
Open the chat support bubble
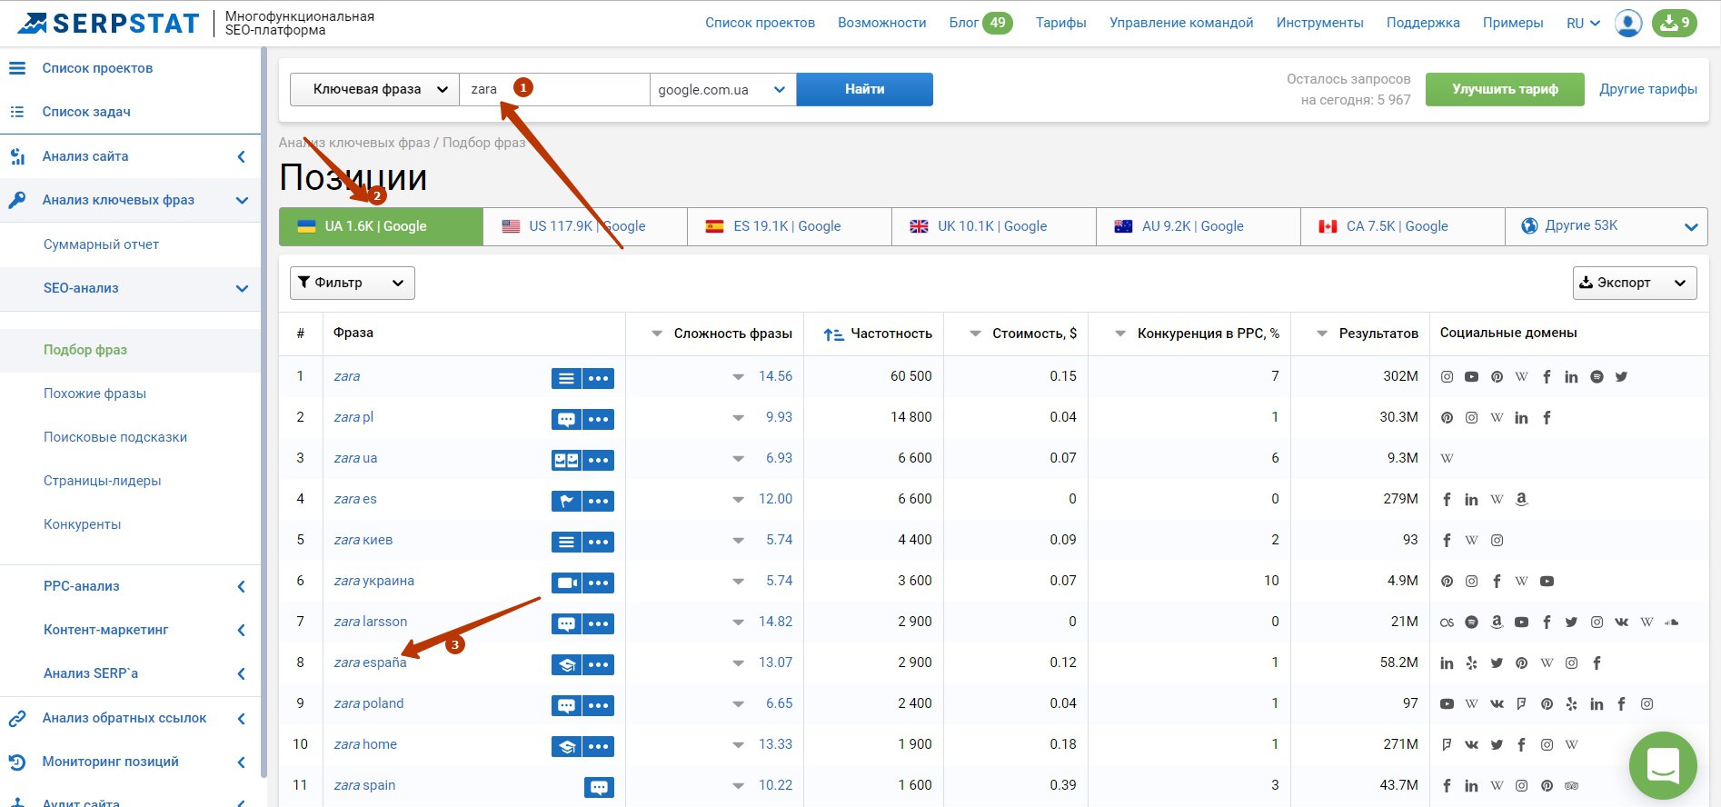(1663, 765)
